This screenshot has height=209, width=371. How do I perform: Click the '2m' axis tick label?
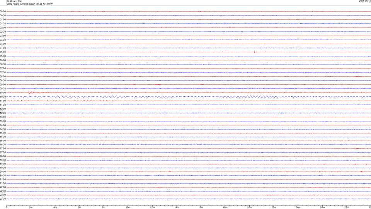tap(31, 207)
